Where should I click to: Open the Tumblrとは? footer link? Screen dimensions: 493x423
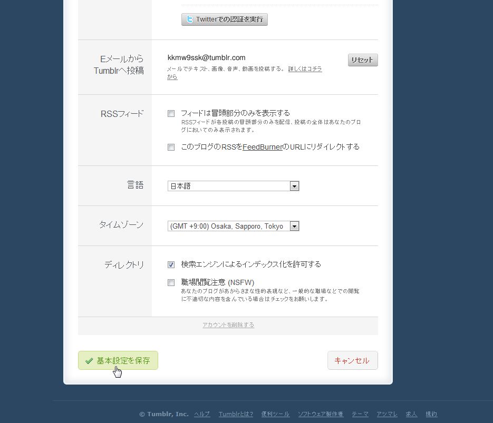(236, 414)
